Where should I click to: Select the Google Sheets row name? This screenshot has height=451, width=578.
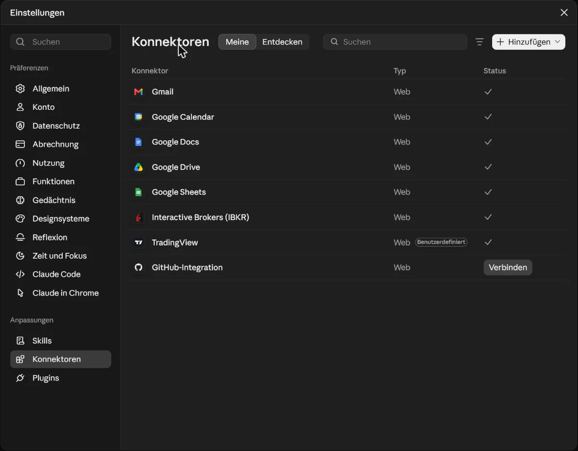179,192
